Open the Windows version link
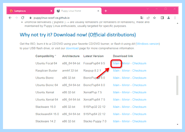This screenshot has height=132, width=185. [148, 44]
